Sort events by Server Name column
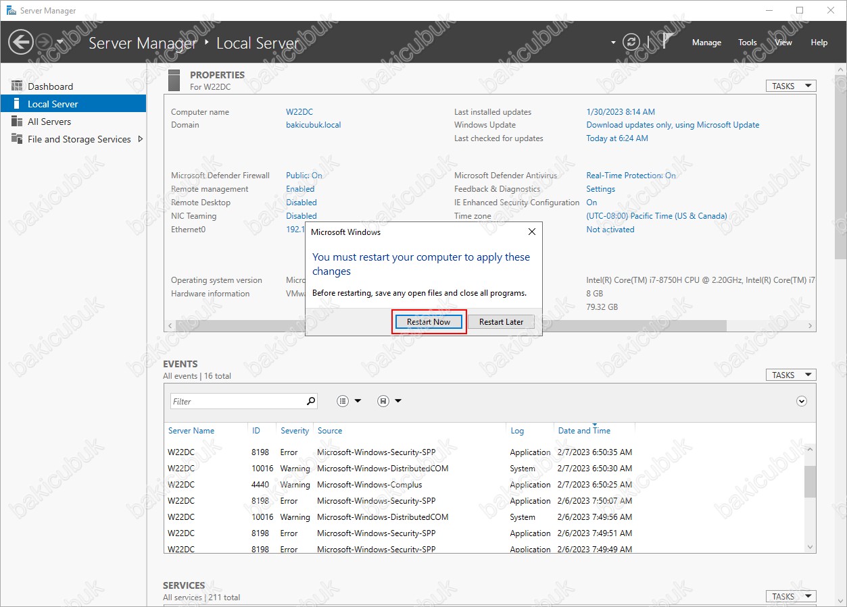This screenshot has width=847, height=607. click(x=191, y=431)
